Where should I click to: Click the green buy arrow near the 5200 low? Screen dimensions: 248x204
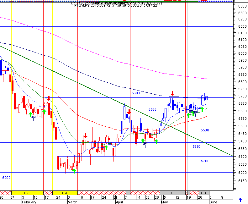point(74,171)
